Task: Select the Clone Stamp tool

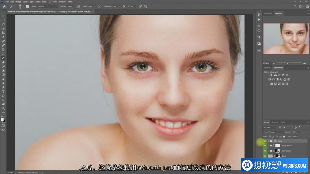Action: coord(3,62)
